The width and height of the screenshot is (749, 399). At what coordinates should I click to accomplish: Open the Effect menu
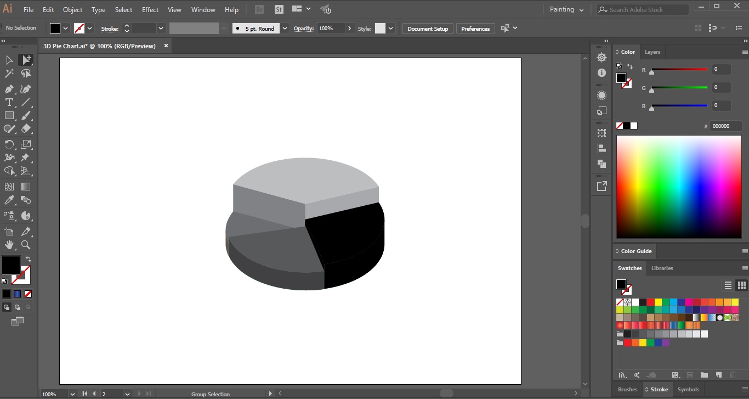(x=150, y=9)
